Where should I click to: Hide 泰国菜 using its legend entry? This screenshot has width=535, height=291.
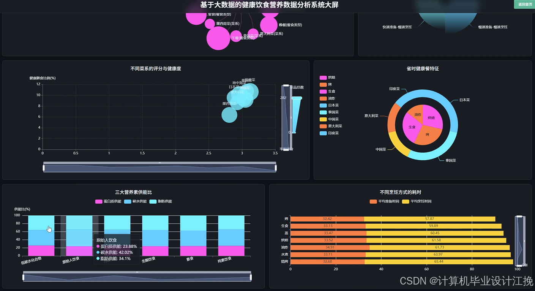[x=330, y=112]
